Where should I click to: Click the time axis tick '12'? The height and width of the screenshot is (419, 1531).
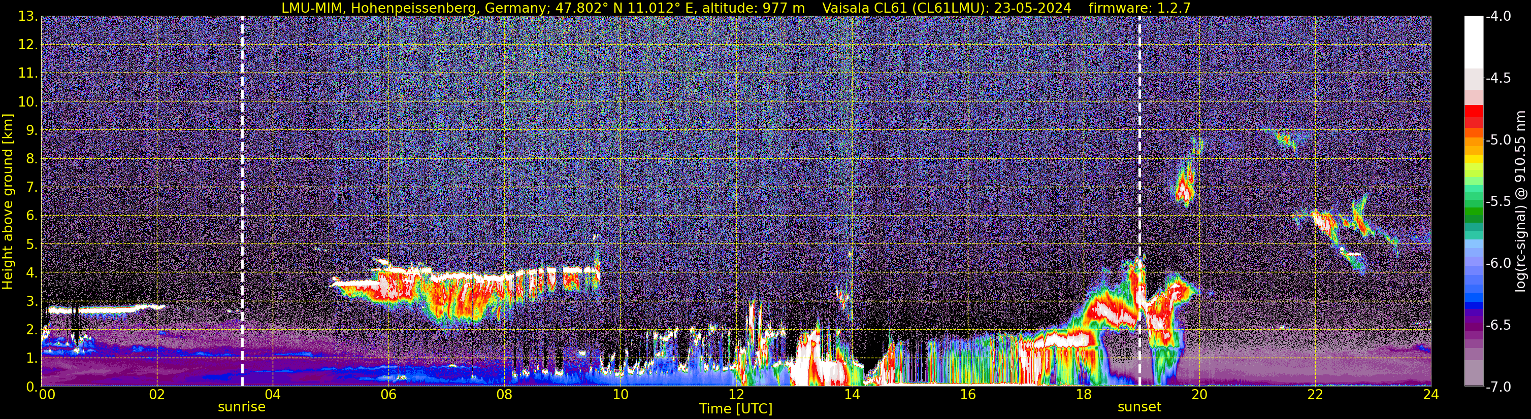click(736, 395)
